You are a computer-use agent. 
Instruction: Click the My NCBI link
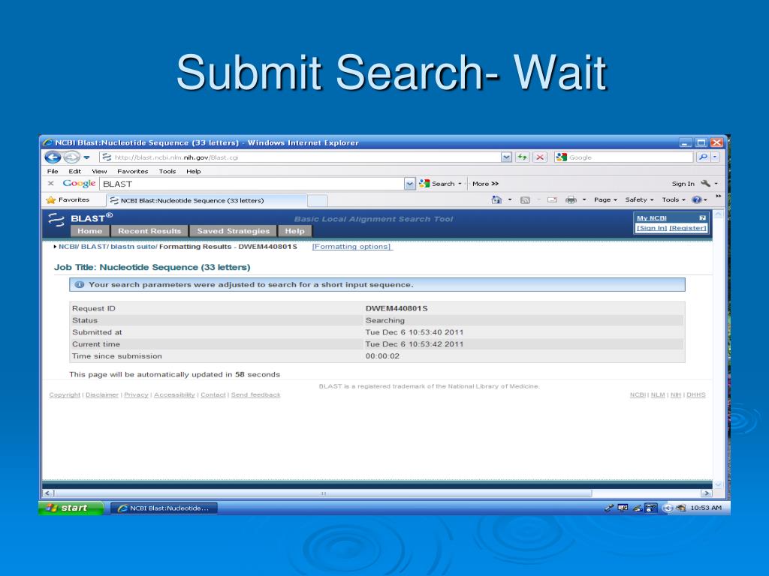click(x=651, y=218)
